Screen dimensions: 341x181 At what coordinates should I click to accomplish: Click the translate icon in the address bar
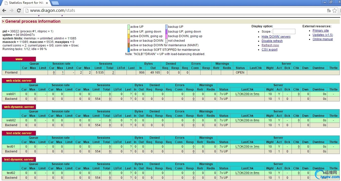[x=329, y=10]
